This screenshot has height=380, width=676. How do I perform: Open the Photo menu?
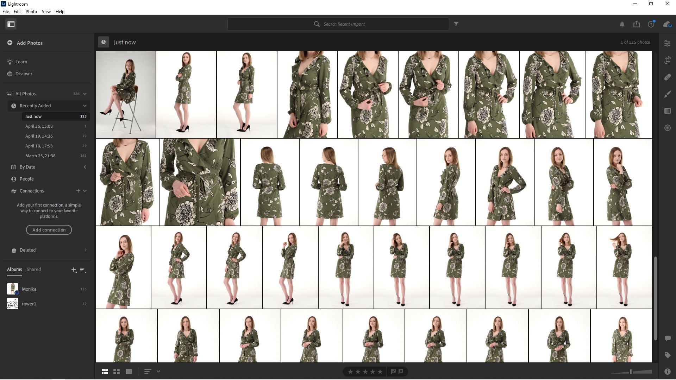[x=31, y=11]
